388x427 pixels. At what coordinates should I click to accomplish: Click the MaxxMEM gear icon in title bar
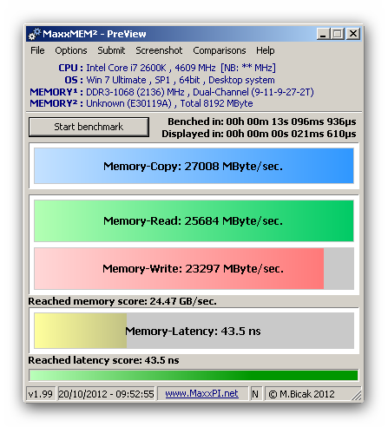35,34
